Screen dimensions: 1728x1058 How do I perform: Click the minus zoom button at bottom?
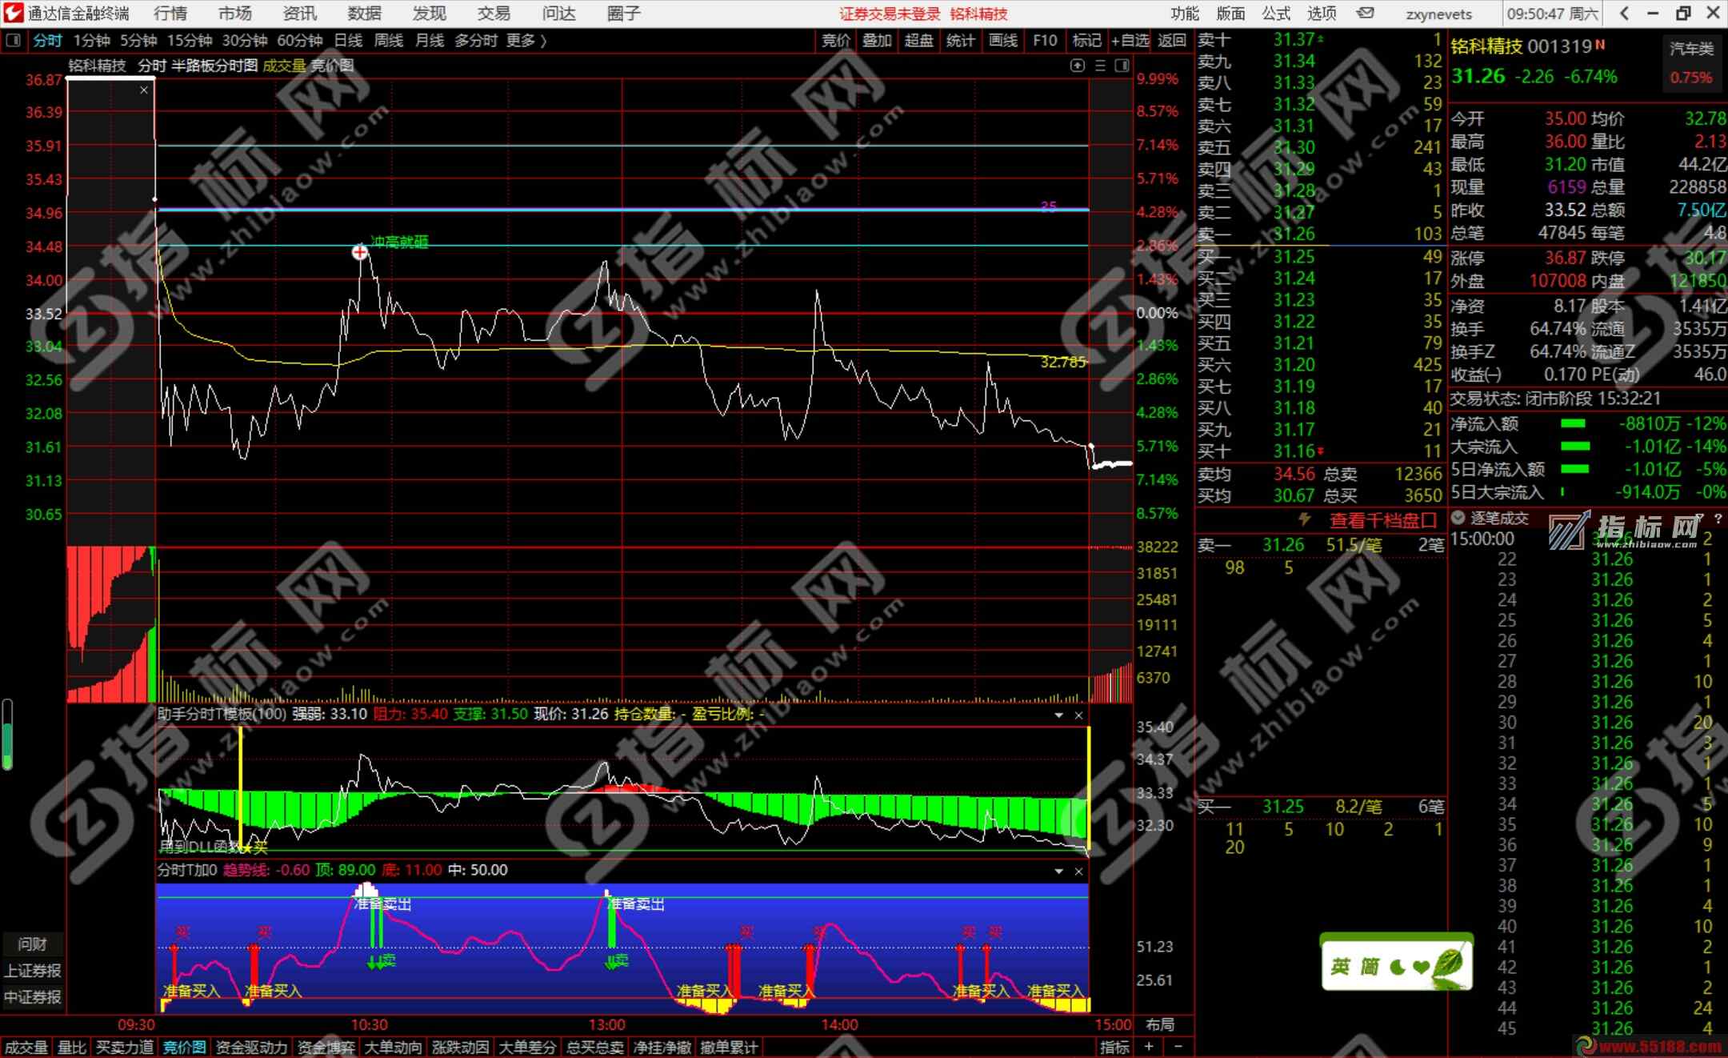coord(1178,1047)
